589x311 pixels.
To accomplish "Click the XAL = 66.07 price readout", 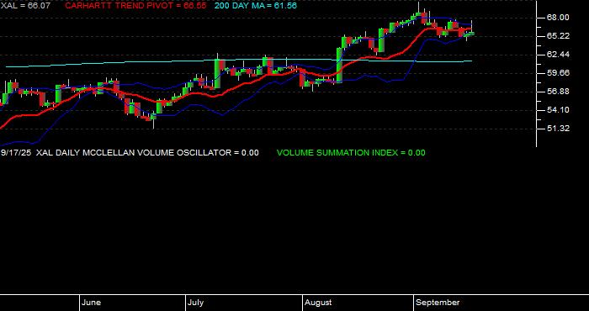I will click(x=25, y=6).
